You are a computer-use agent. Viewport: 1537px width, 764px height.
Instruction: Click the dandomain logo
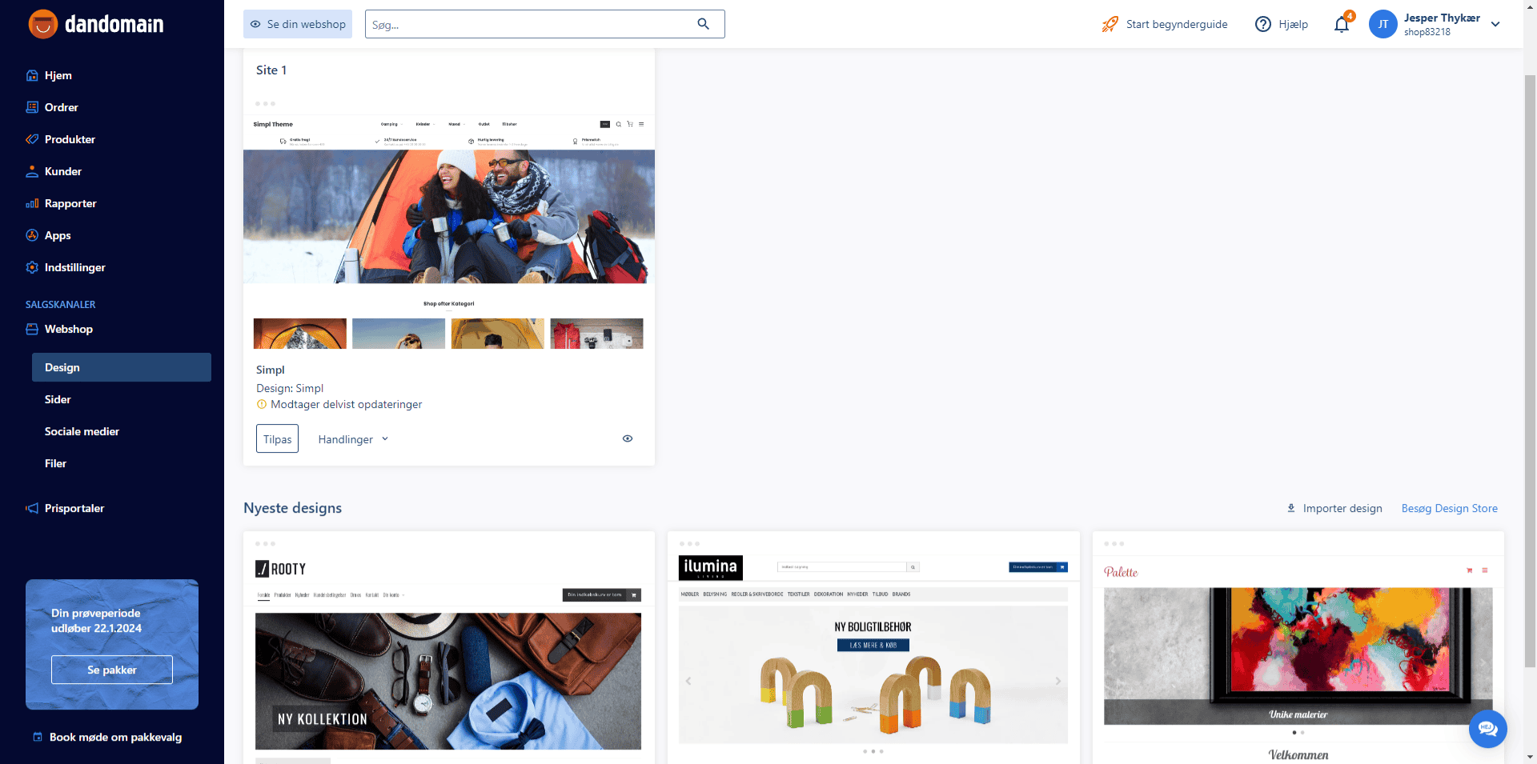(96, 24)
